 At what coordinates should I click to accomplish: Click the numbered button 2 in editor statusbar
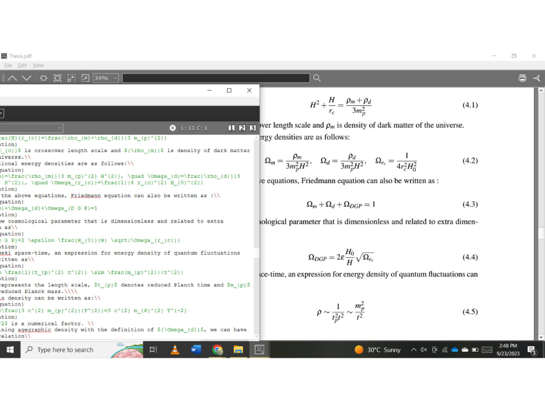(241, 128)
